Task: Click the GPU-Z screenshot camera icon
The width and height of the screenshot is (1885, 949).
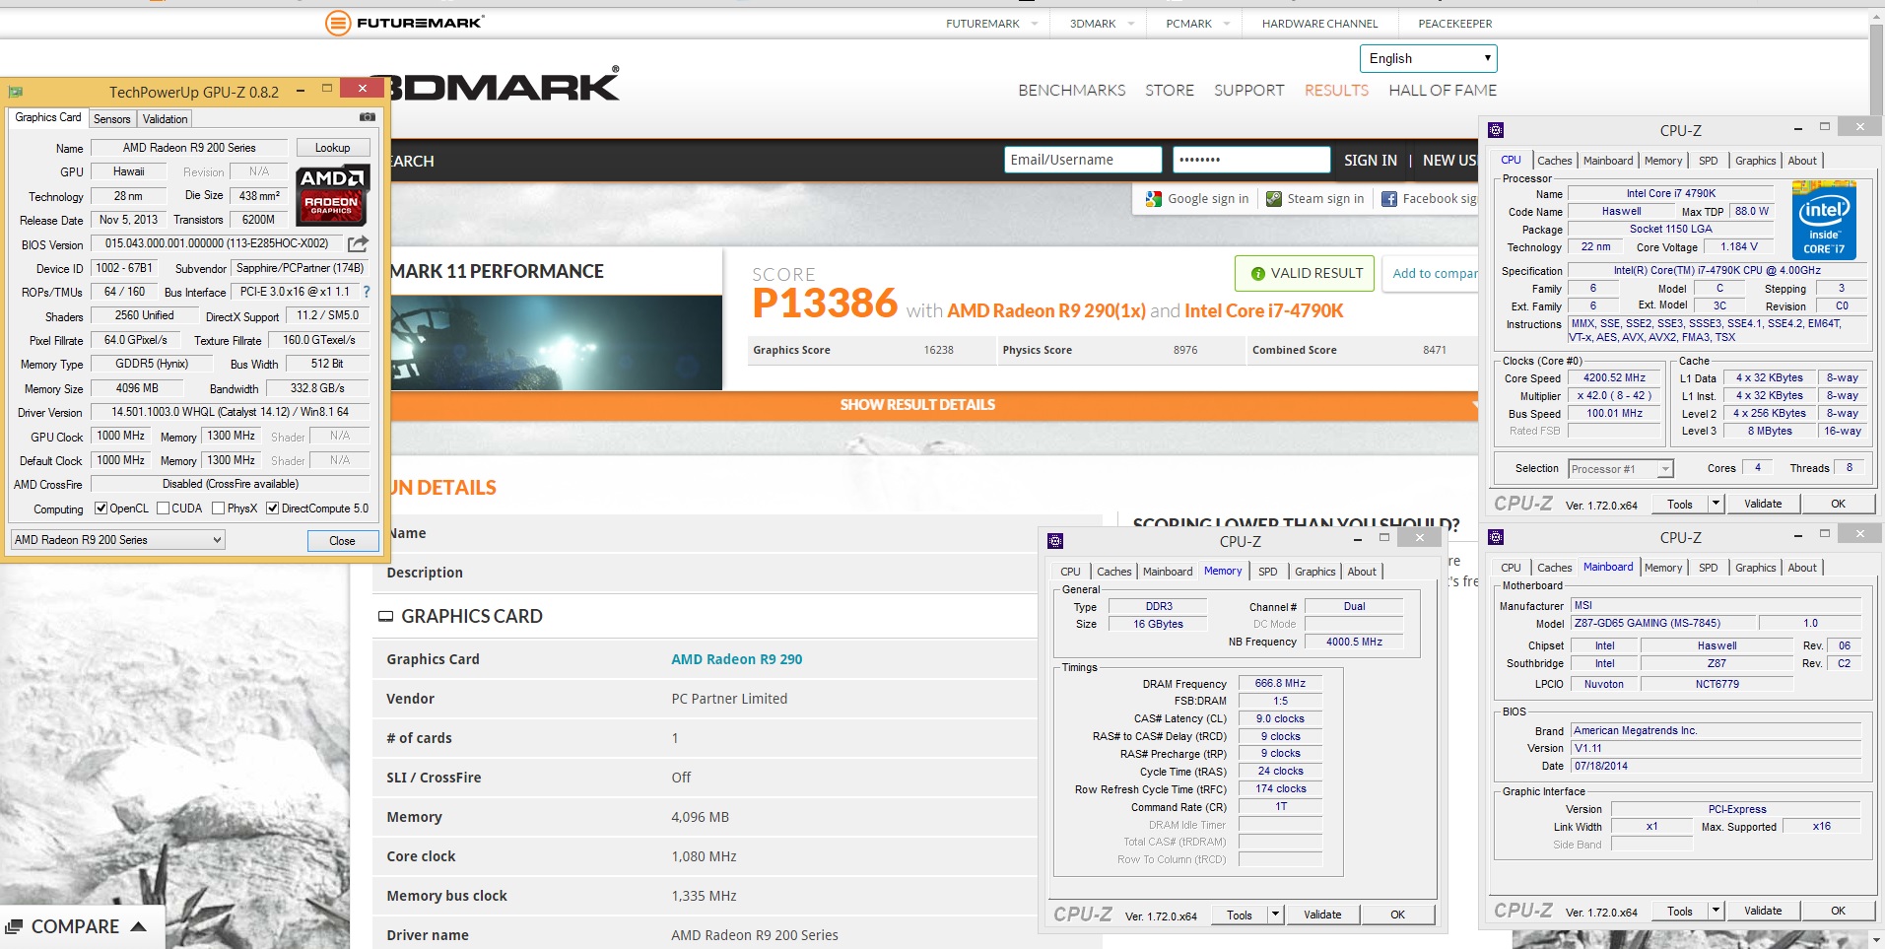Action: [368, 117]
